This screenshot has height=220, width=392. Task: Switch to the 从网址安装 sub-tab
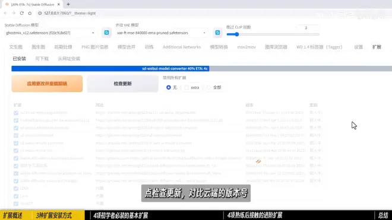[x=69, y=59]
